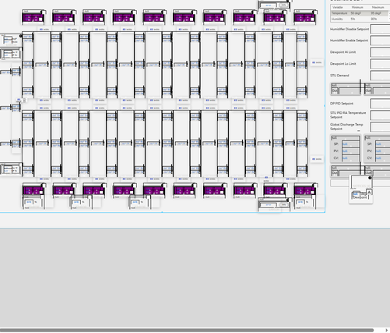
Task: Select the last purple unit in bottom row
Action: (305, 191)
